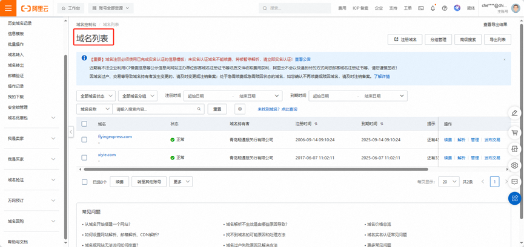Go to the previous page arrow in pagination
The width and height of the screenshot is (524, 247).
483,182
